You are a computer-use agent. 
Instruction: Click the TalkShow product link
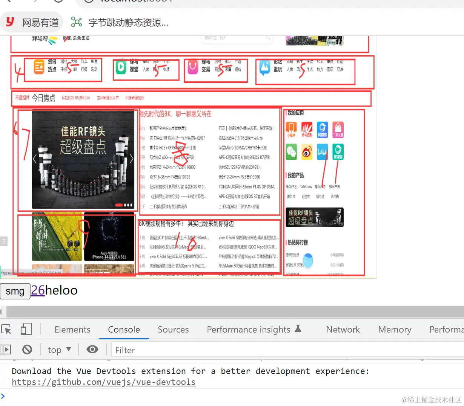pyautogui.click(x=306, y=187)
